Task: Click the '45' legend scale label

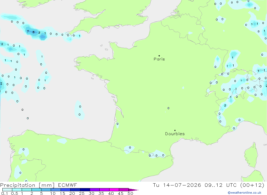Action: tap(121, 193)
